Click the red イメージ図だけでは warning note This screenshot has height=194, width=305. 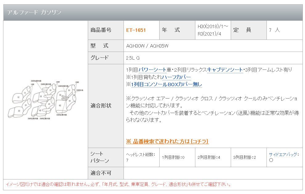(x=118, y=184)
